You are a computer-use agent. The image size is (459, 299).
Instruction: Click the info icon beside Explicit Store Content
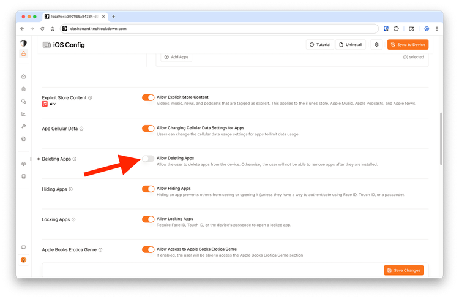(x=90, y=97)
